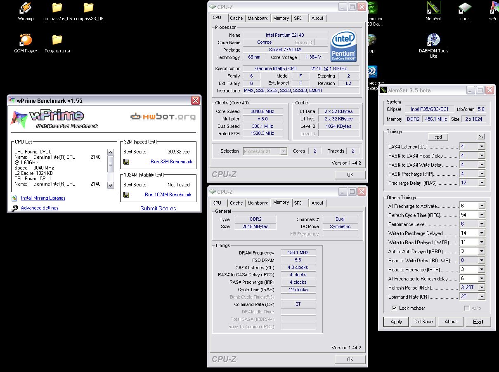
Task: Open the All Precharge to Activate dropdown
Action: 482,206
